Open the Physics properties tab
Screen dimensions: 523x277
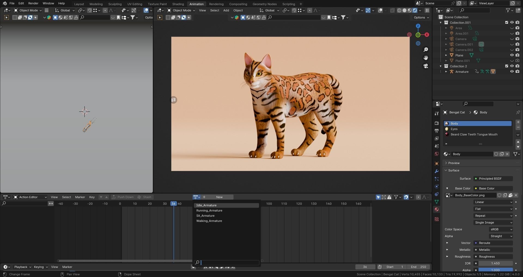coord(437,186)
